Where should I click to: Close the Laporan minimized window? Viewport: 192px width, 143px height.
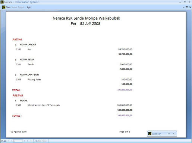click(174, 133)
